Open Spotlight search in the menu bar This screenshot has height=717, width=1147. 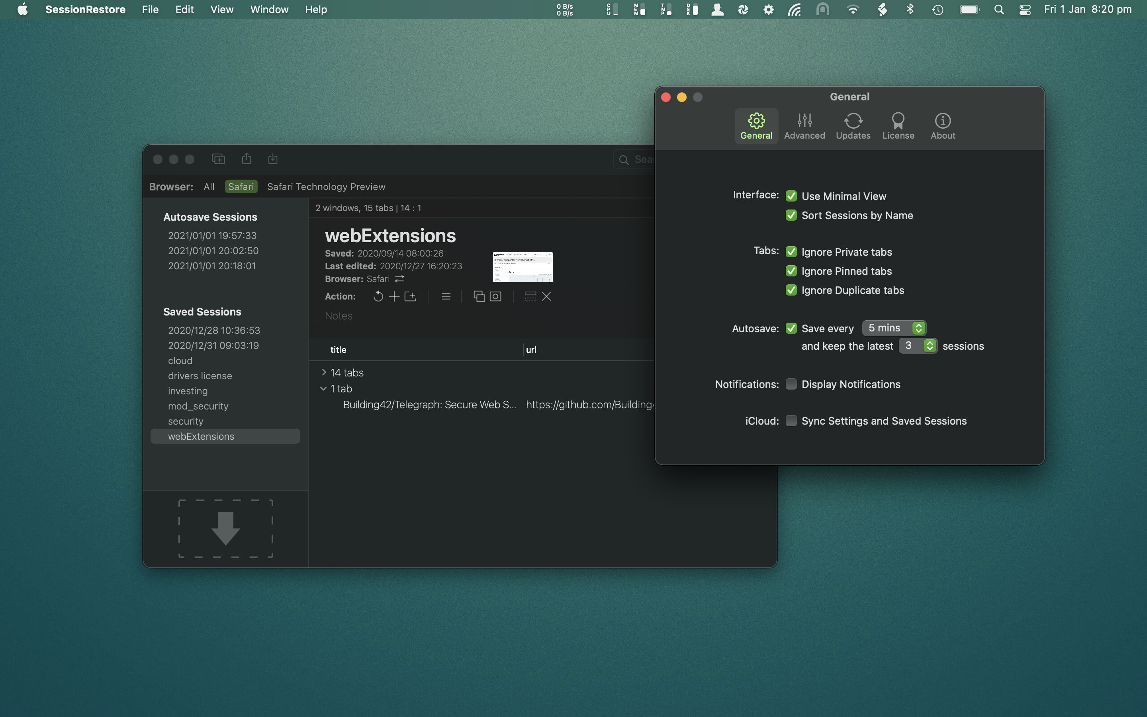point(999,10)
